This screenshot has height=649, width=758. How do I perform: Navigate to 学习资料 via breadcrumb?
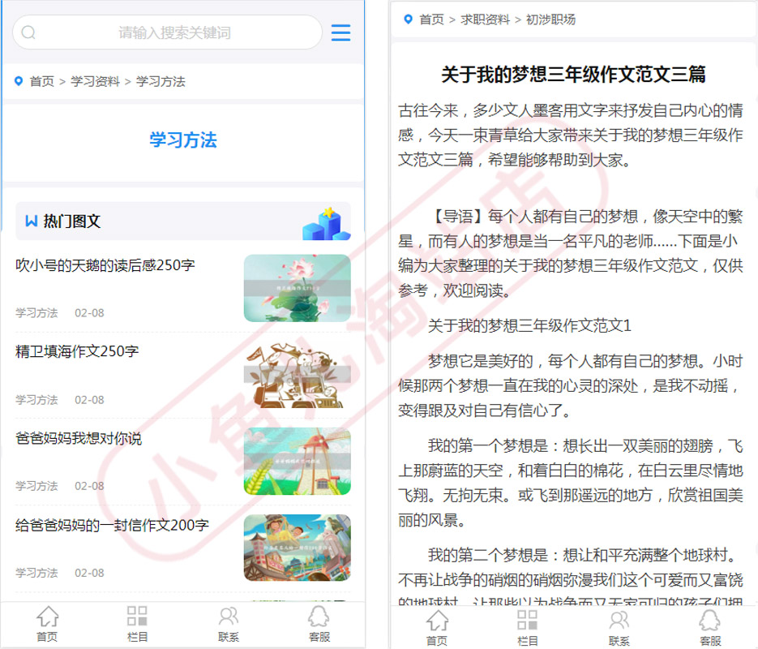coord(97,82)
